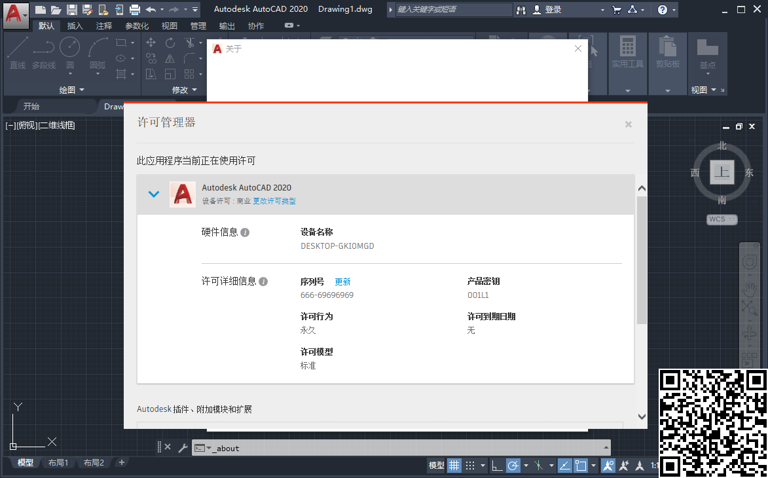The width and height of the screenshot is (768, 478).
Task: Click the Save icon in quick access toolbar
Action: tap(72, 10)
